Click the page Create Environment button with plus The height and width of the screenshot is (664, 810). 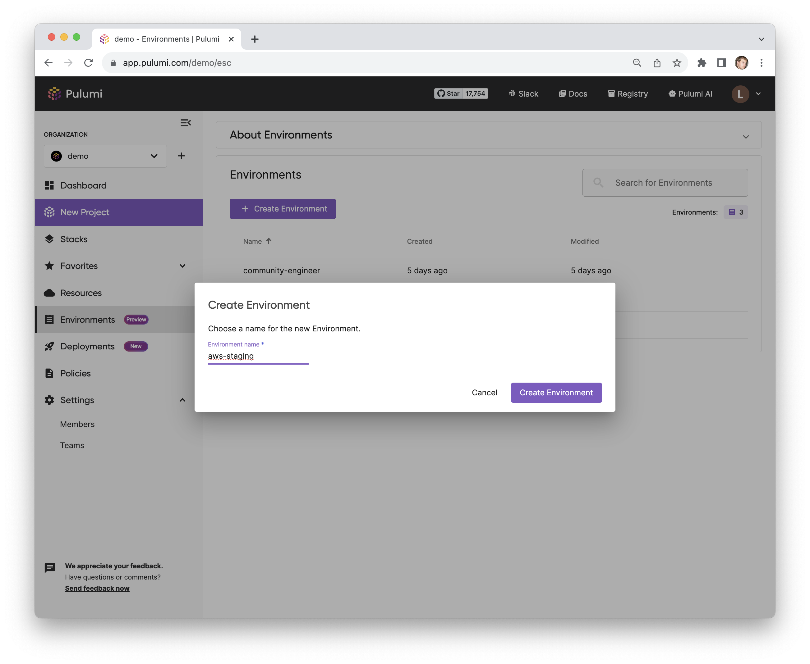pos(283,209)
